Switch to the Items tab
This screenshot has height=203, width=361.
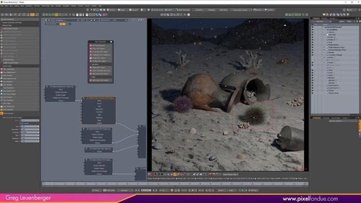[316, 19]
